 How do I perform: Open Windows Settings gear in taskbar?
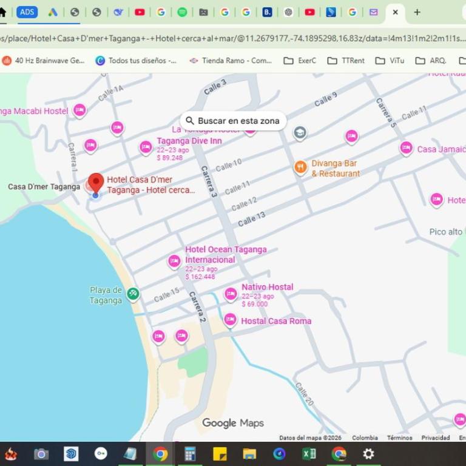click(x=368, y=454)
